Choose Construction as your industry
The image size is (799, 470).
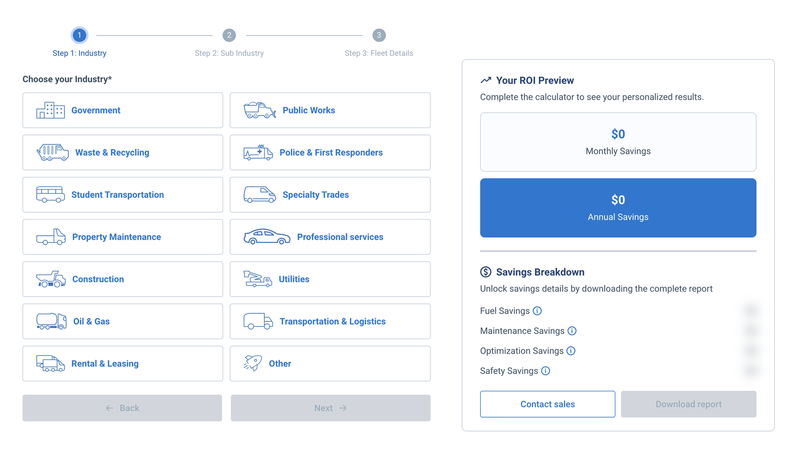122,279
